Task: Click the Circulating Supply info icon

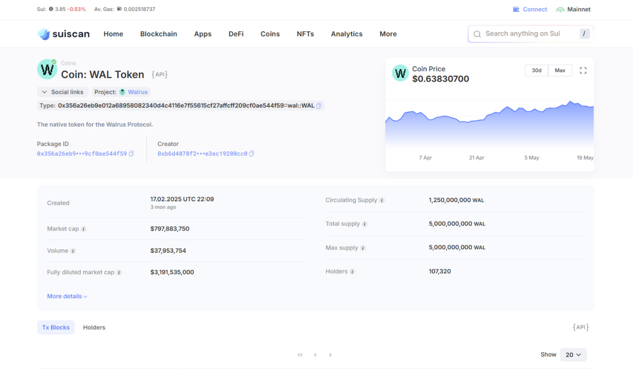Action: pyautogui.click(x=382, y=200)
